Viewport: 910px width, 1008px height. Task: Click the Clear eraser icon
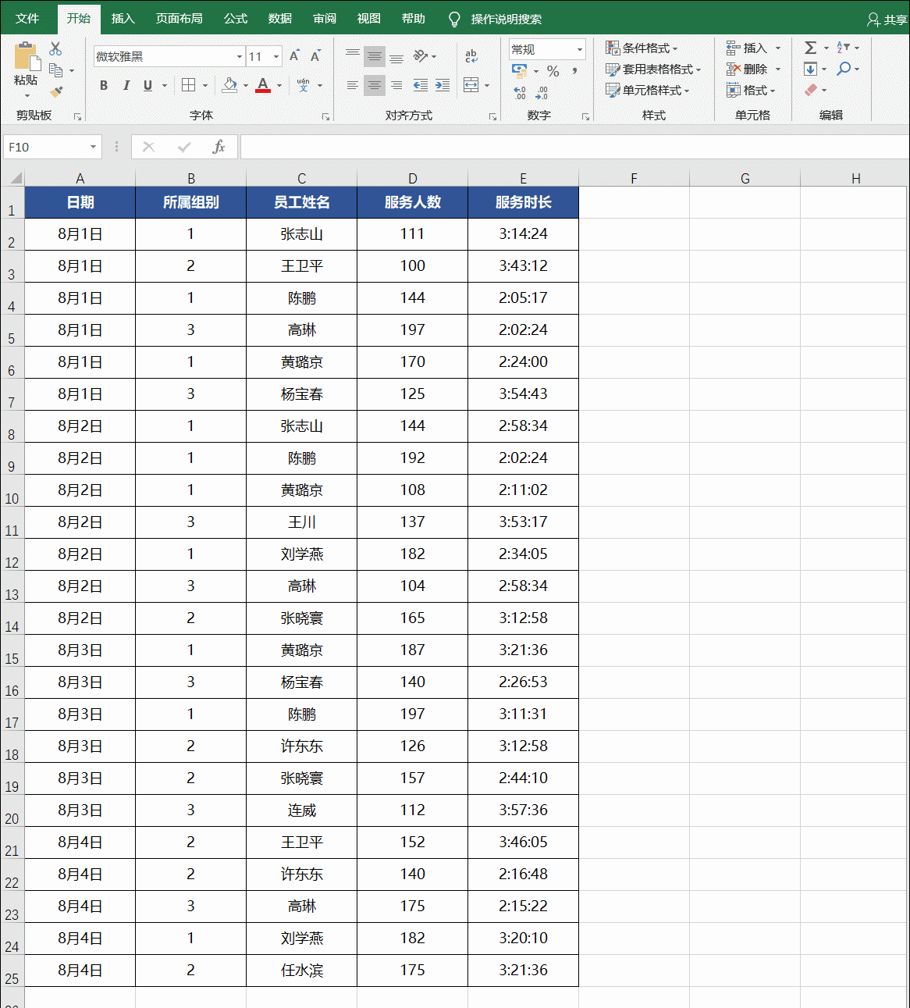811,90
